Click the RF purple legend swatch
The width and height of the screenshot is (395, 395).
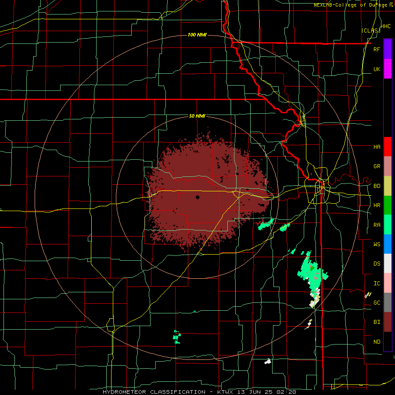(388, 49)
